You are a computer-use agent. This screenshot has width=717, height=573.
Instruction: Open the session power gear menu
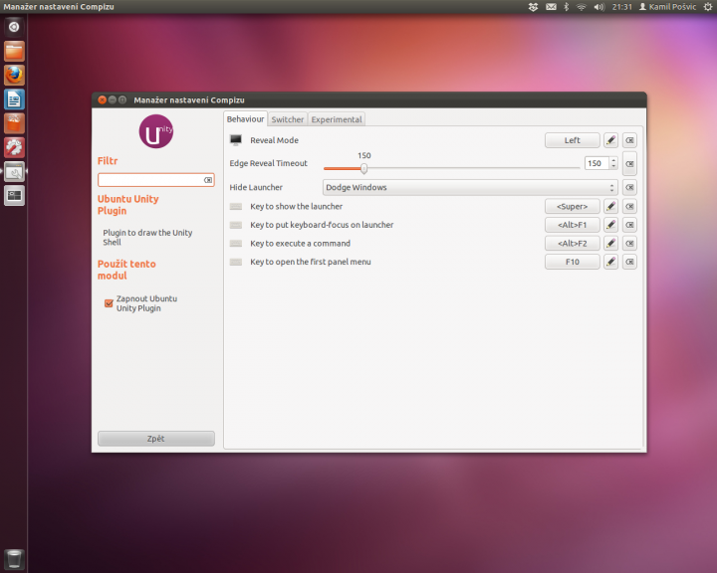pyautogui.click(x=707, y=7)
